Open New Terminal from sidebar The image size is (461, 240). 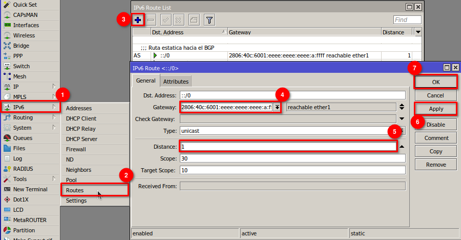[x=30, y=189]
